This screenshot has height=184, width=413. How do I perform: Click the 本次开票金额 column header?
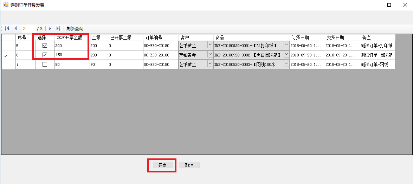(72, 38)
